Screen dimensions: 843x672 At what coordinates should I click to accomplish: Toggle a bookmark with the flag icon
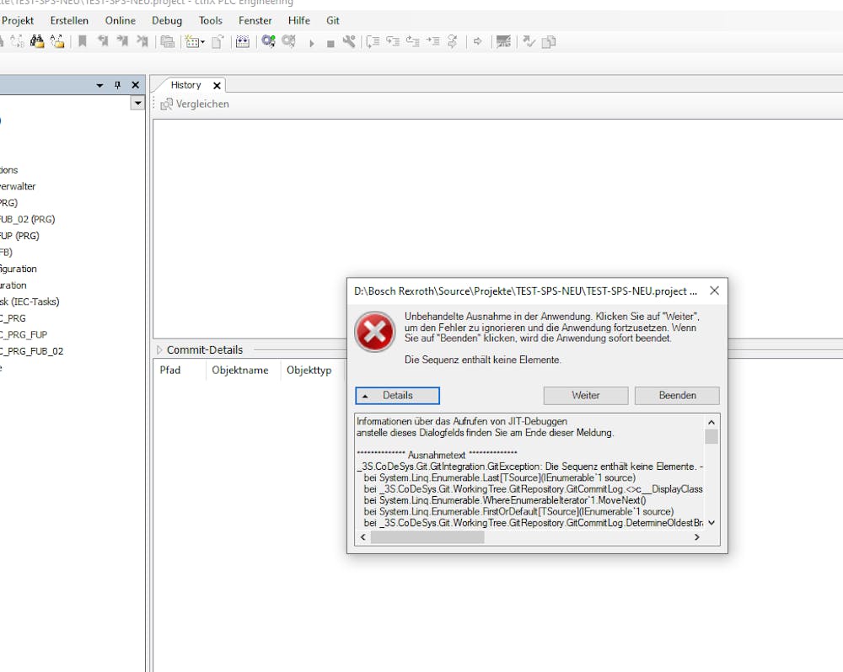83,40
